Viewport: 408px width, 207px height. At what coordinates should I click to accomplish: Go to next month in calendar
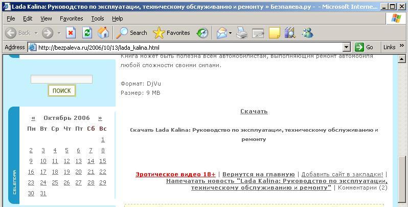point(100,118)
